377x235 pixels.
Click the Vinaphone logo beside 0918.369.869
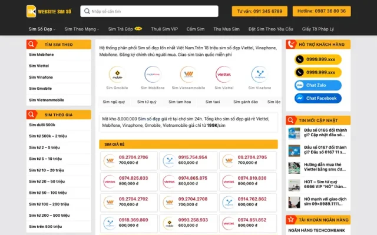(110, 223)
